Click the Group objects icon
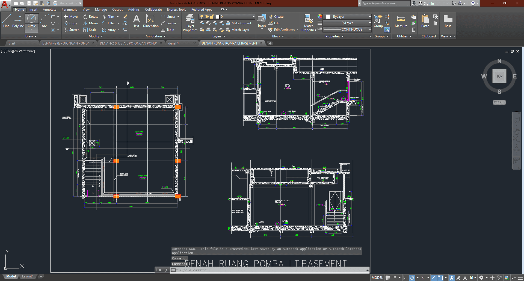 pyautogui.click(x=378, y=21)
